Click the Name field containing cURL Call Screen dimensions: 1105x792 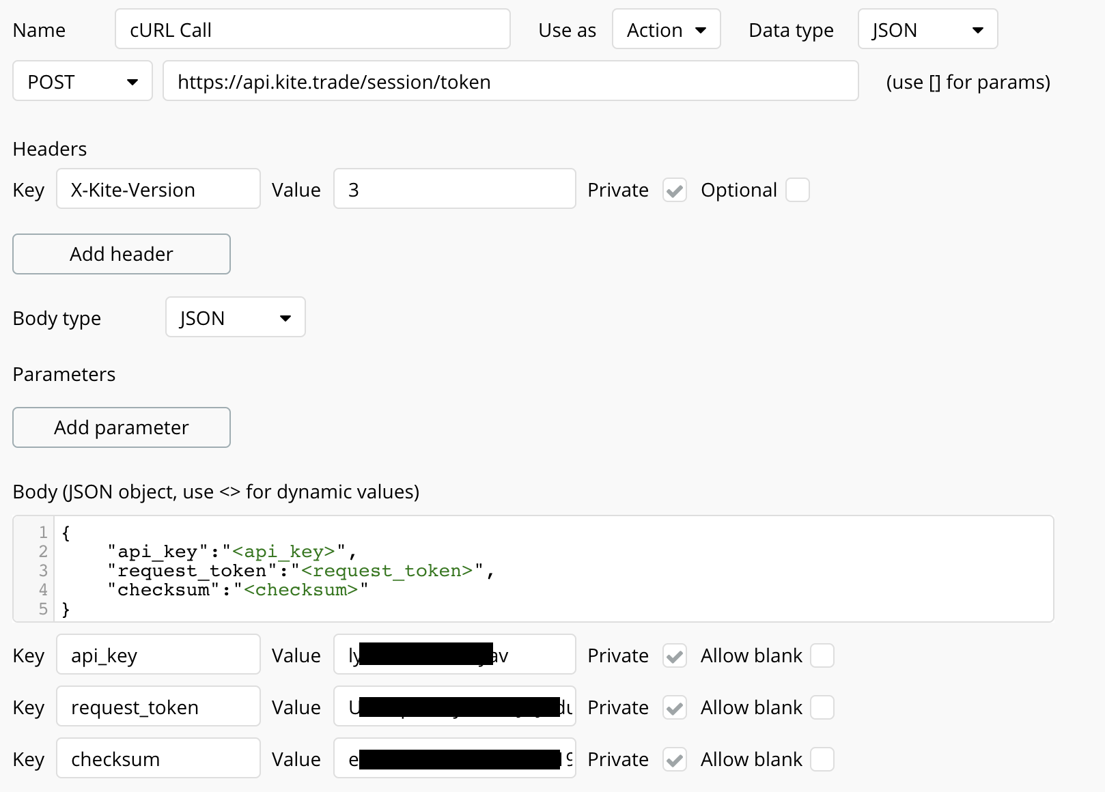click(x=312, y=29)
